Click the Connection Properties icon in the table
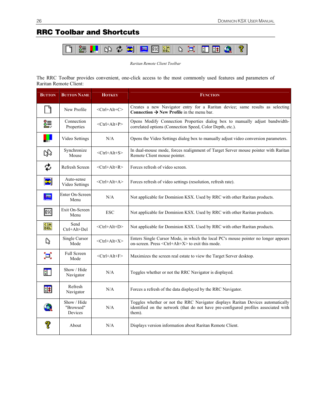The width and height of the screenshot is (311, 402). point(48,124)
